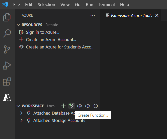Click the Local label next to WORKSPACE
The width and height of the screenshot is (167, 139).
tap(51, 106)
